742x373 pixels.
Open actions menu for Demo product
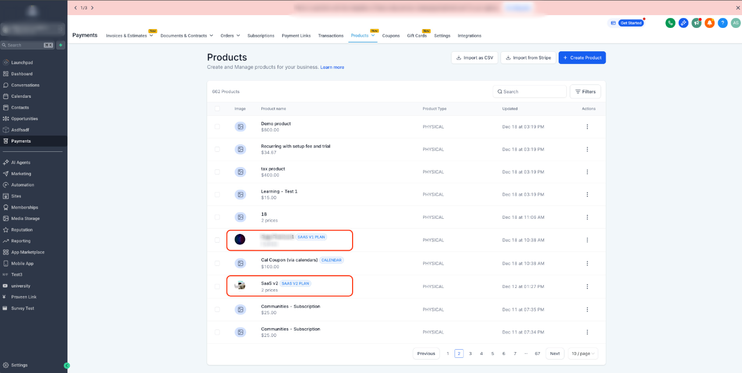[587, 126]
